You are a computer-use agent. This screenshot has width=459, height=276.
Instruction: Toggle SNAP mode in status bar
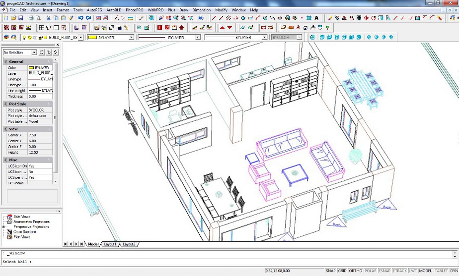(x=331, y=271)
